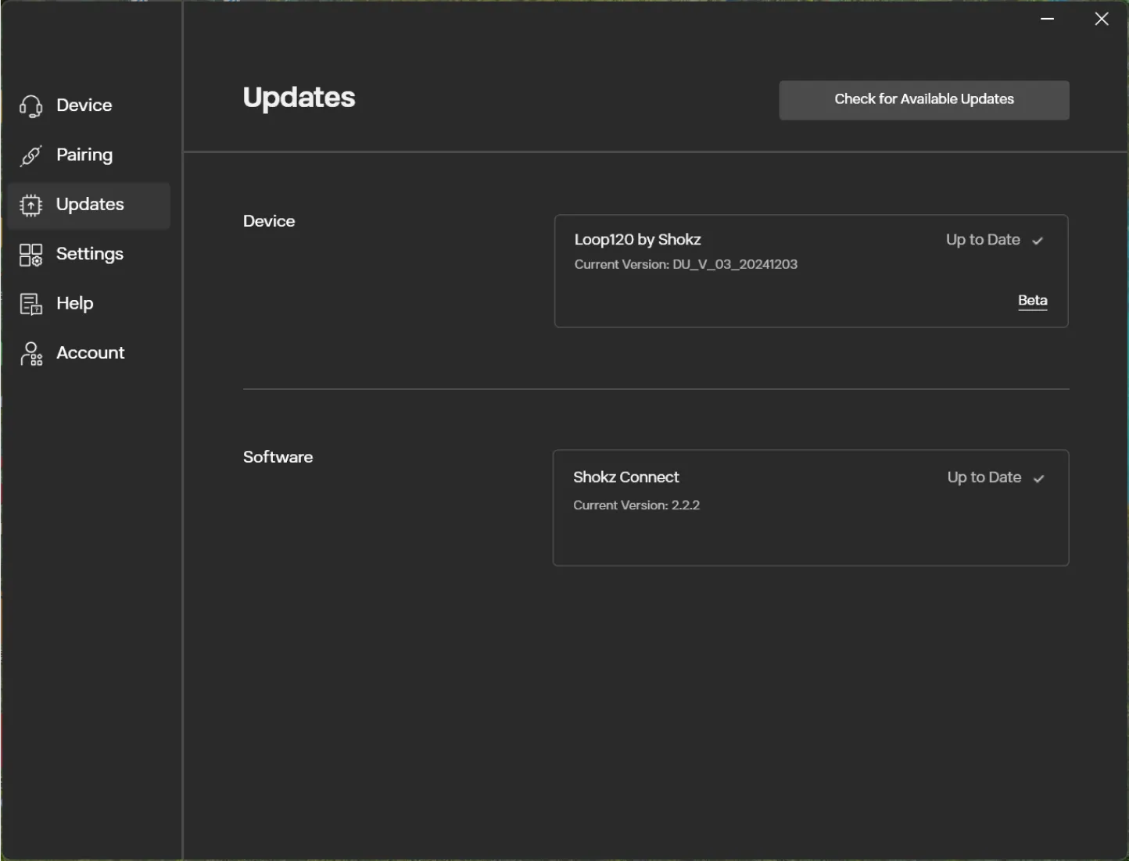The height and width of the screenshot is (861, 1129).
Task: Click the Updates page heading
Action: tap(299, 98)
